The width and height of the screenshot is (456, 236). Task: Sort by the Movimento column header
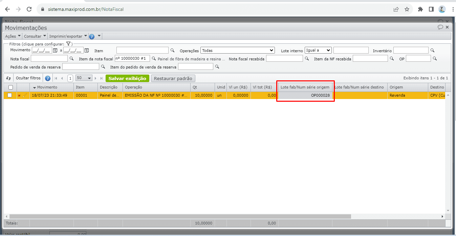[51, 87]
